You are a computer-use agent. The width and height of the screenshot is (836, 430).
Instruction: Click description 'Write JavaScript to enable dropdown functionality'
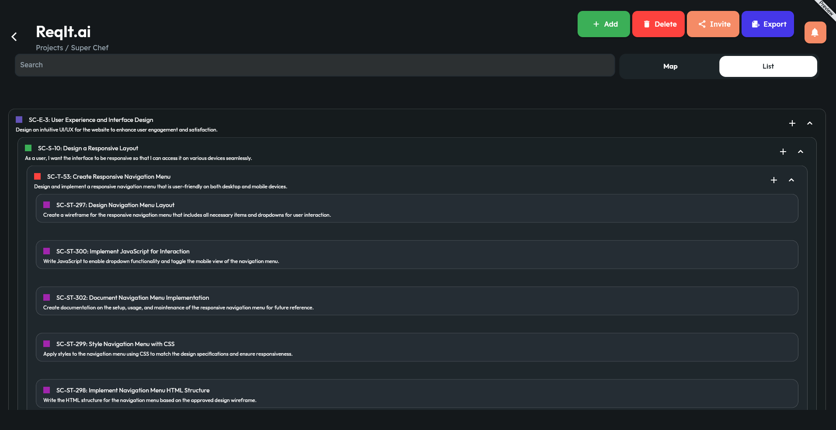[161, 261]
